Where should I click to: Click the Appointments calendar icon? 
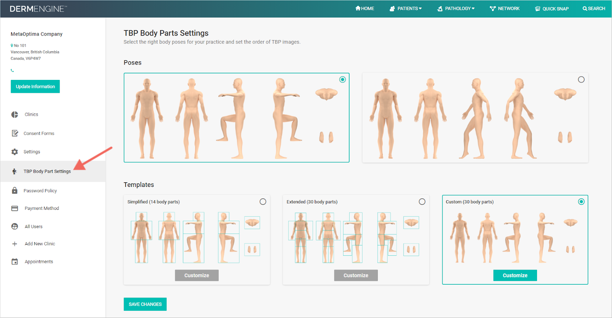click(15, 262)
